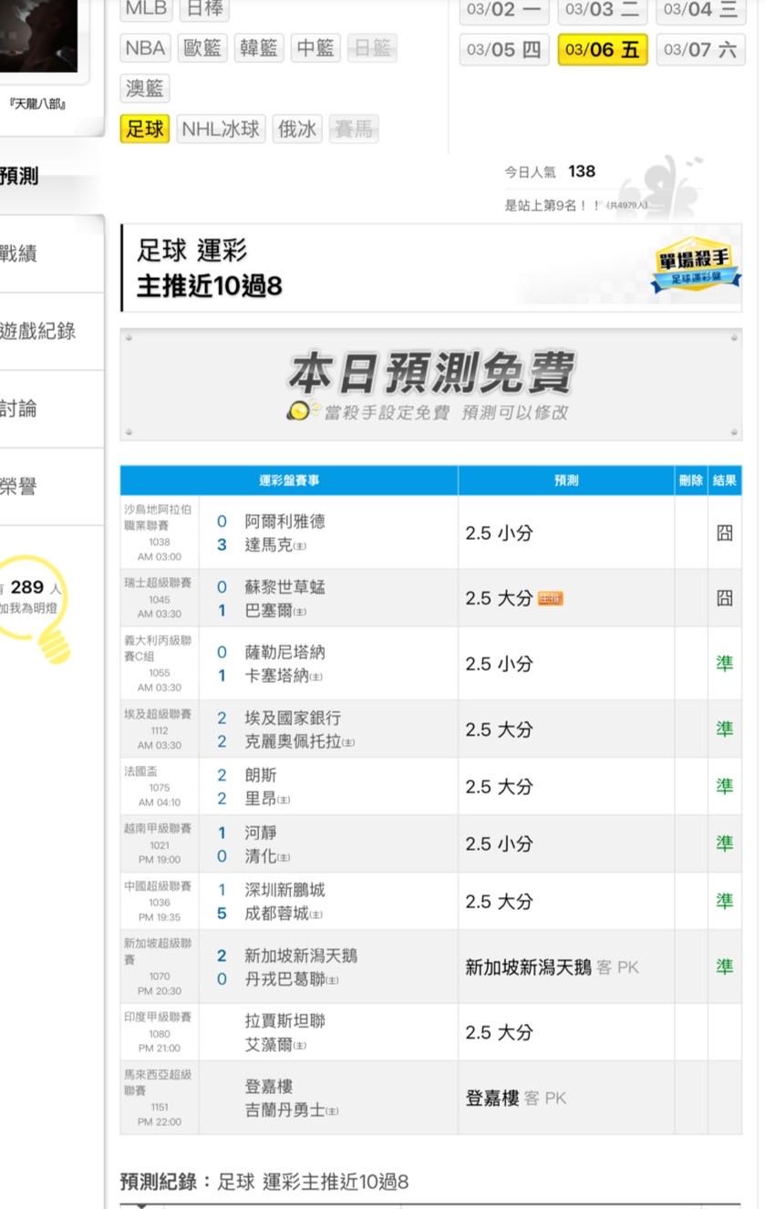Click team 新加坡新潟天鵝 in match column
This screenshot has width=765, height=1209.
301,955
